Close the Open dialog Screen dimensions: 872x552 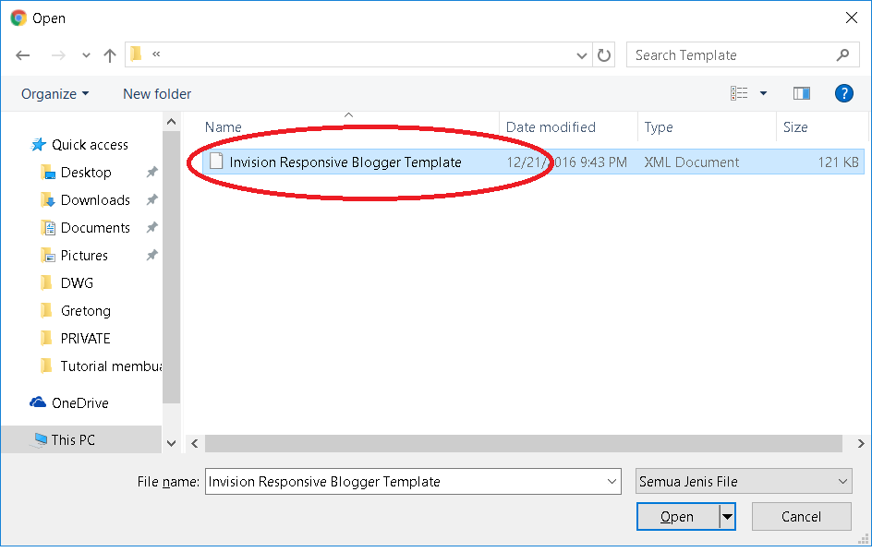(x=852, y=18)
